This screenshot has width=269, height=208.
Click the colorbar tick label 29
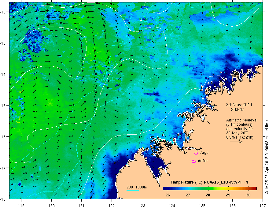tap(228, 195)
